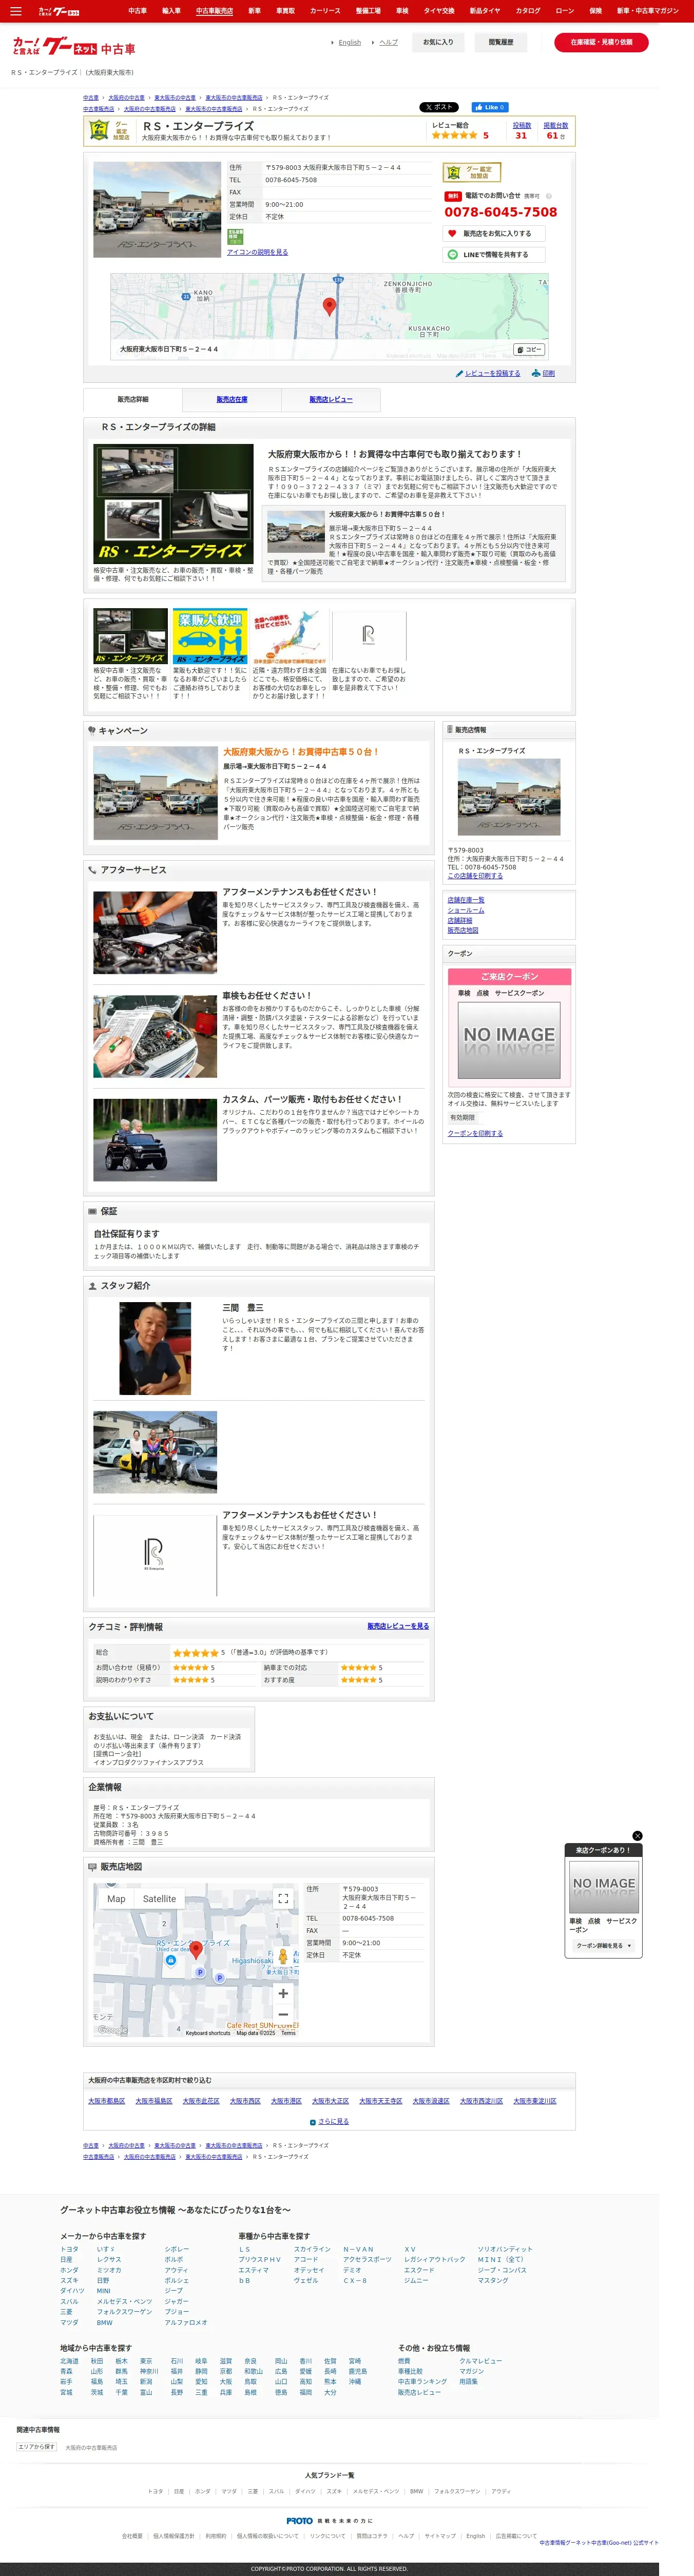
Task: Click the red 在庫確認・見積り依頼 button
Action: click(601, 42)
